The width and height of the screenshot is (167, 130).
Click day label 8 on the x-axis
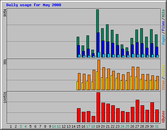click(45, 126)
